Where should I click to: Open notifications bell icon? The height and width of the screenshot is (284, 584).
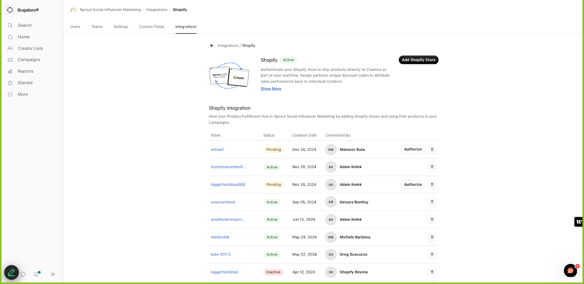click(36, 274)
